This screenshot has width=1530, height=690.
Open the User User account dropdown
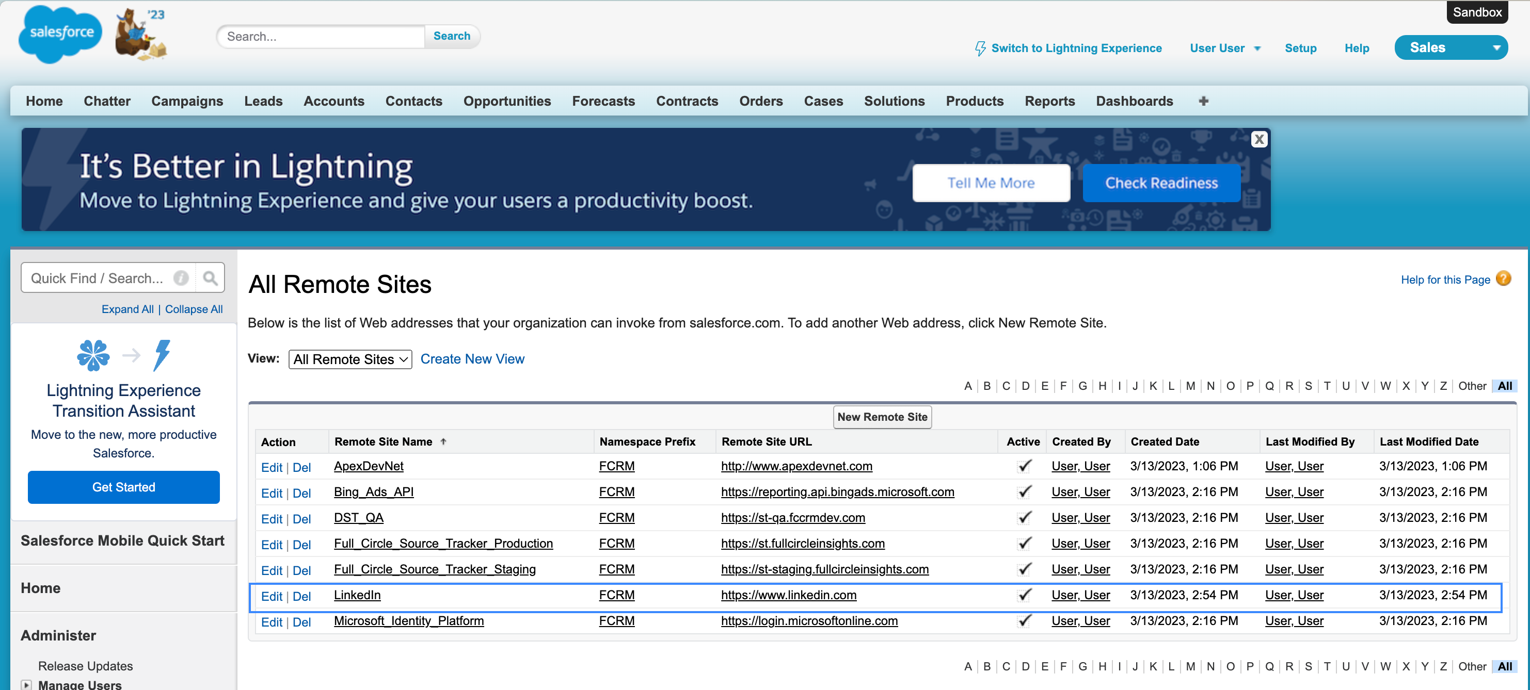[x=1225, y=48]
